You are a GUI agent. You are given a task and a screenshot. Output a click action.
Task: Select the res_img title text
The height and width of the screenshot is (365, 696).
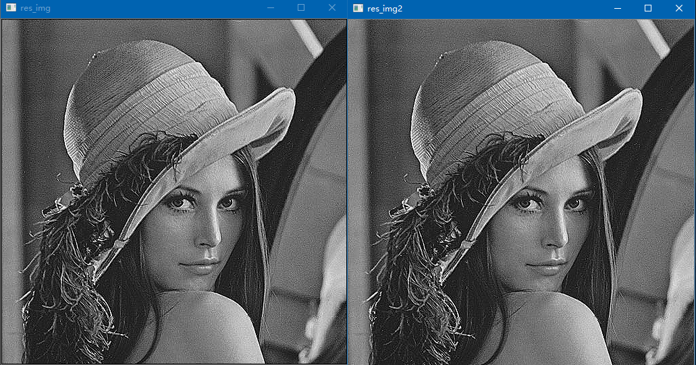[x=35, y=8]
